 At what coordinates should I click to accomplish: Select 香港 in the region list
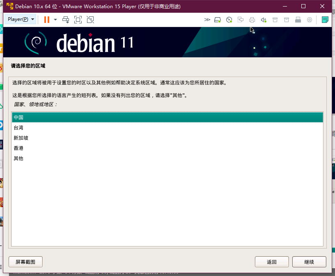click(167, 148)
